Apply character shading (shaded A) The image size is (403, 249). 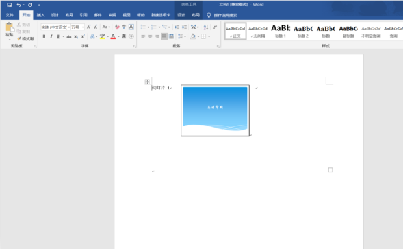[x=124, y=36]
